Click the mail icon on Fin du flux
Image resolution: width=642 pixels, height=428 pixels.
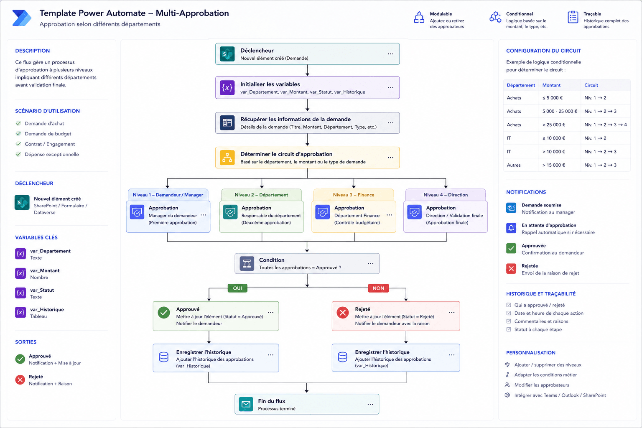pyautogui.click(x=246, y=404)
